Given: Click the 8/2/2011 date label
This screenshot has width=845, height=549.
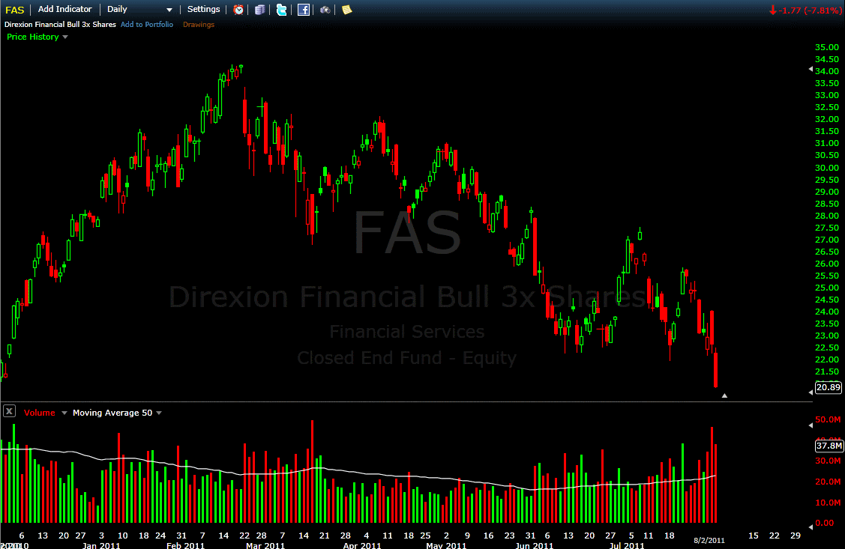Looking at the screenshot, I should coord(709,541).
